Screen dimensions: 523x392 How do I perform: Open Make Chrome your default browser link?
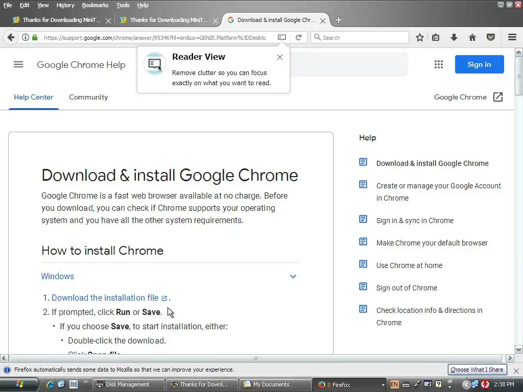[x=432, y=243]
